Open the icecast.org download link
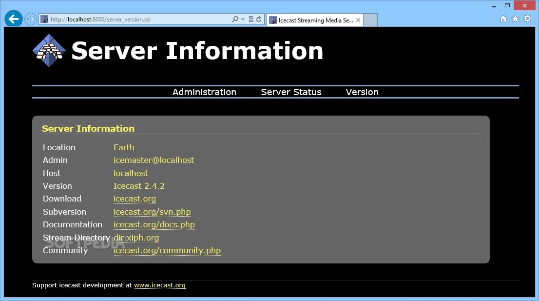This screenshot has height=301, width=539. point(135,199)
